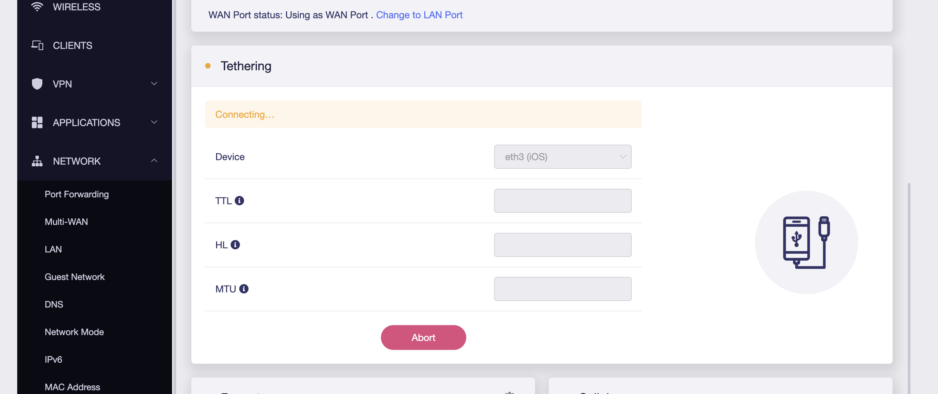Click the Wireless wifi icon in the sidebar
938x394 pixels.
coord(37,7)
